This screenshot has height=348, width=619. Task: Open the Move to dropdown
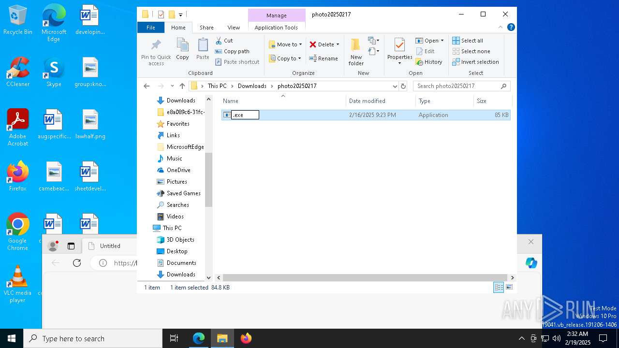(285, 44)
